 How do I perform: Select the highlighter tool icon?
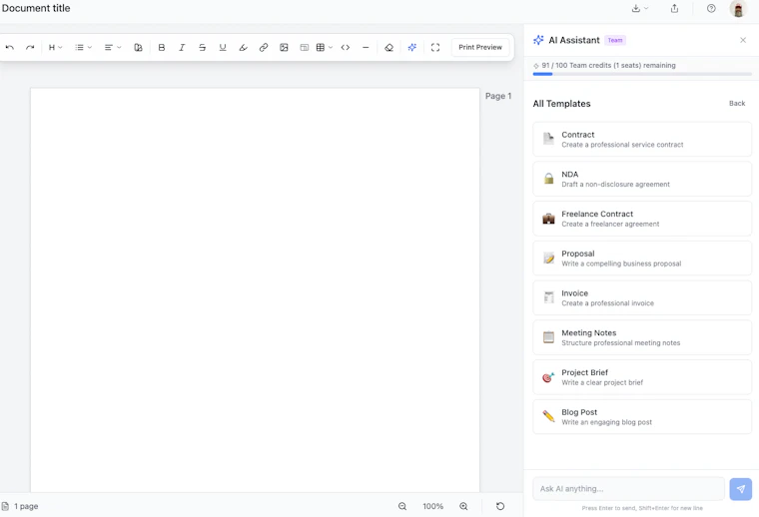243,47
